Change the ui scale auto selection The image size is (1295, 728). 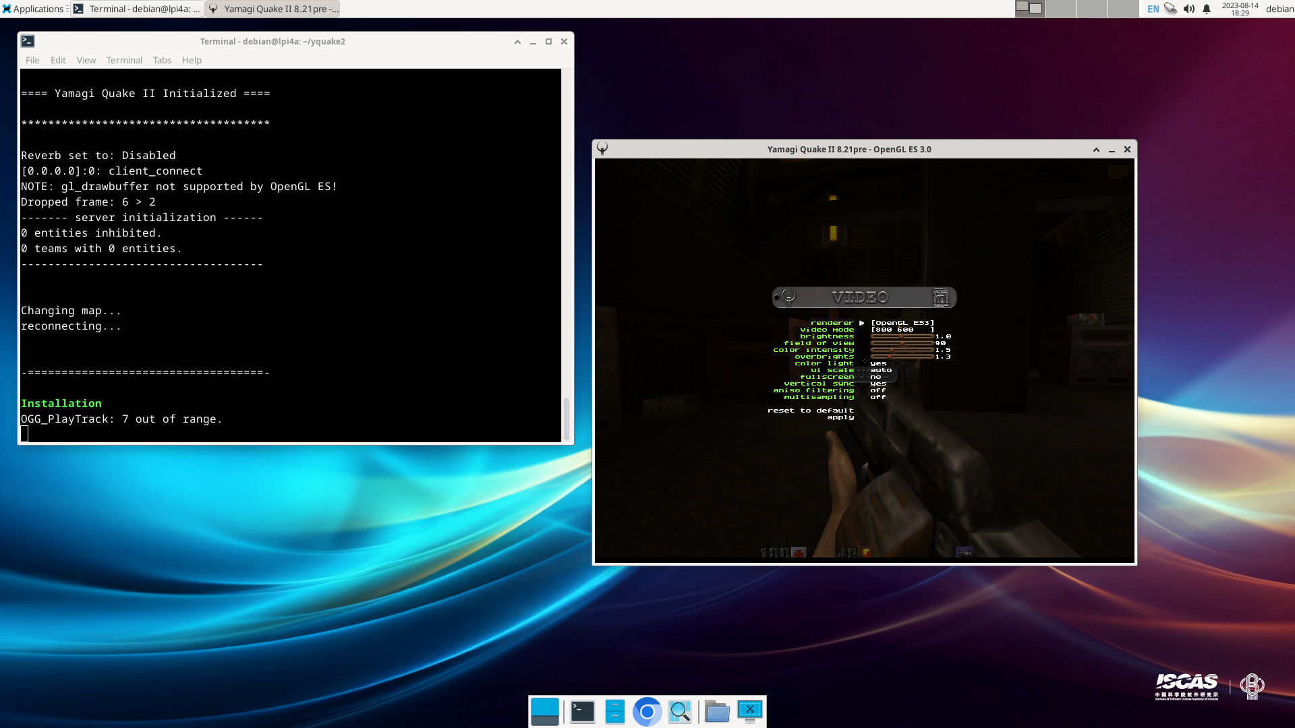click(x=881, y=370)
